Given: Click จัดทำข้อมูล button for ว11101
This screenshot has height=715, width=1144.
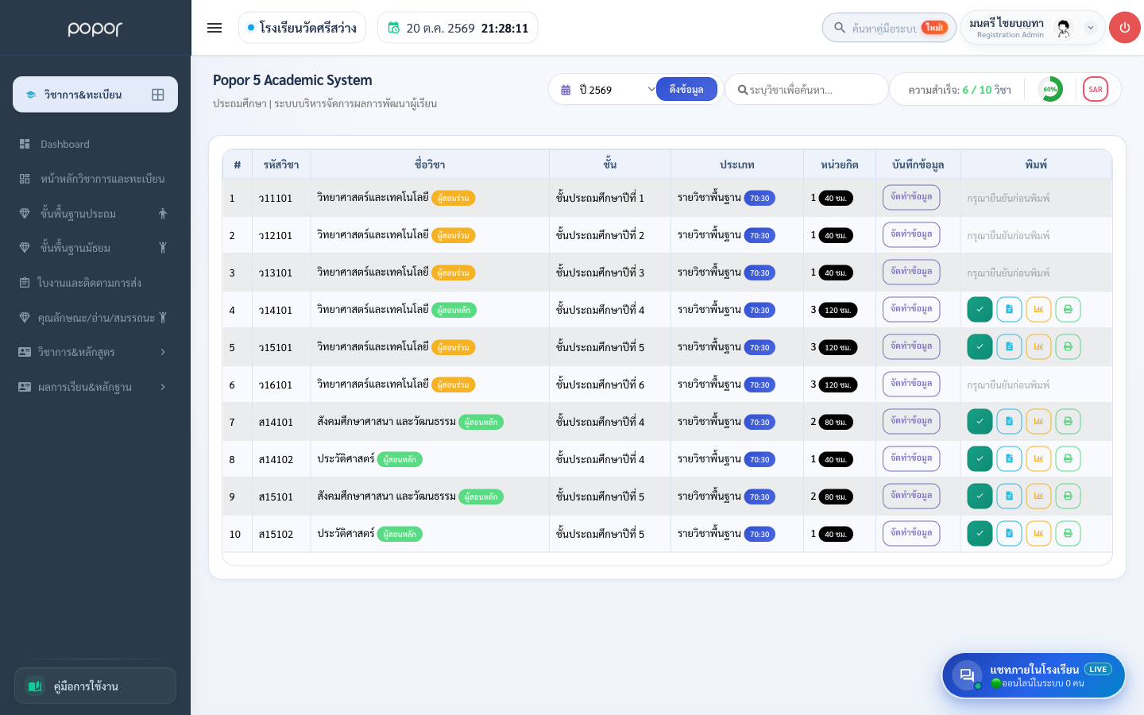Looking at the screenshot, I should 911,197.
